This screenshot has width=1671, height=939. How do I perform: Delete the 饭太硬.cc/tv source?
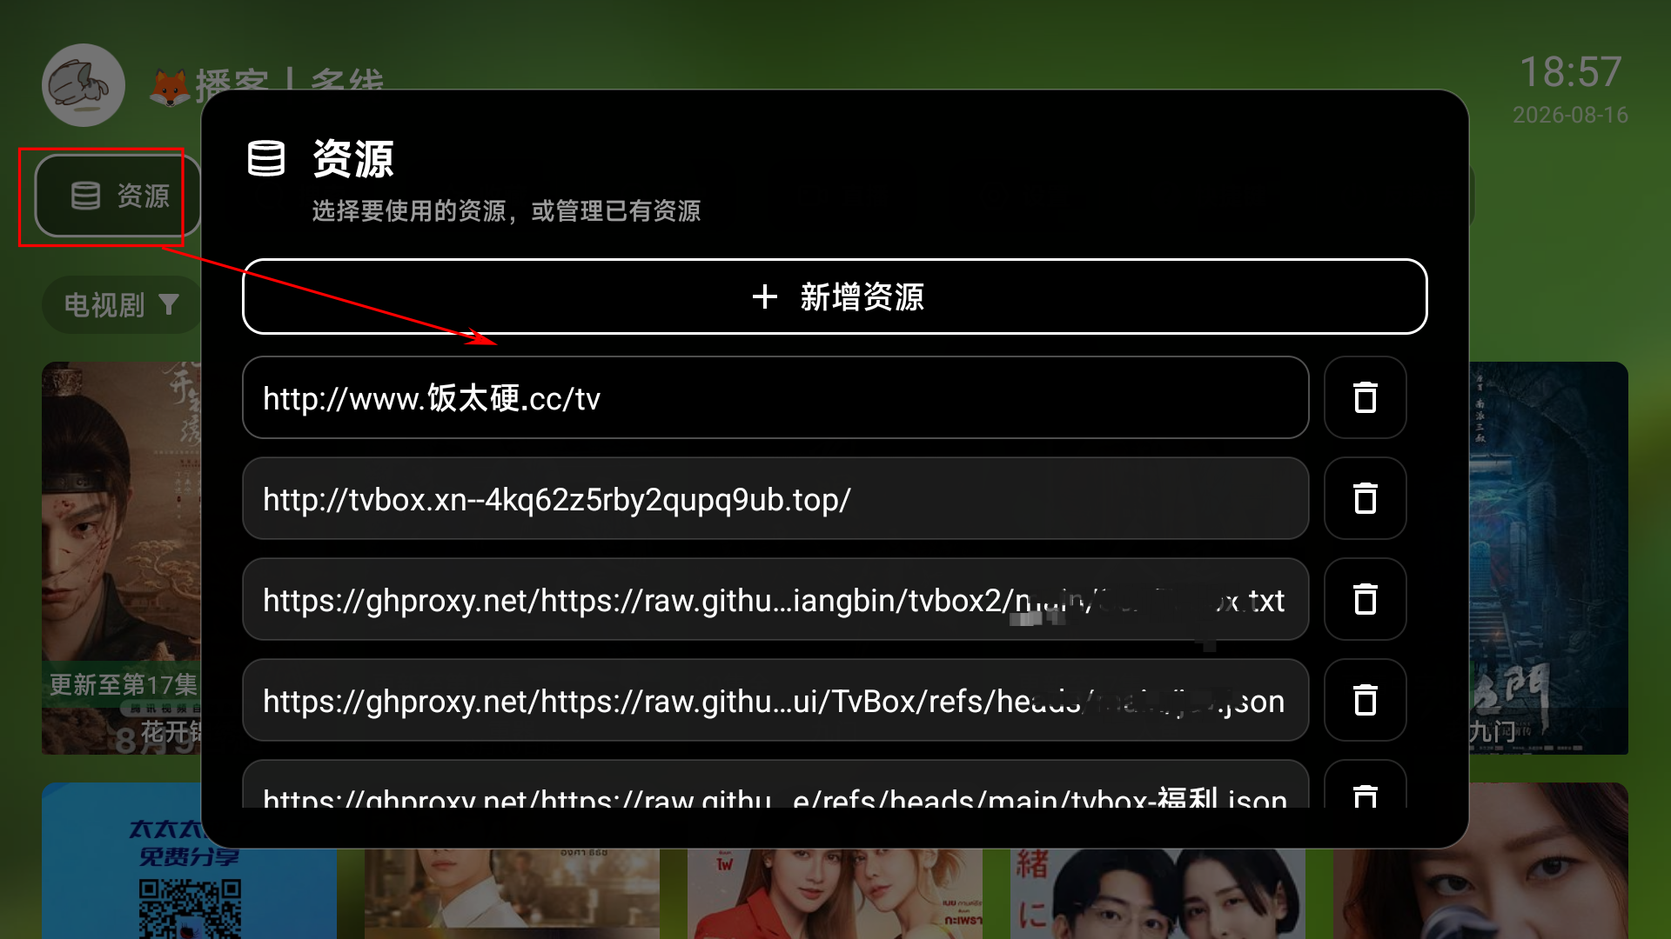[x=1365, y=397]
